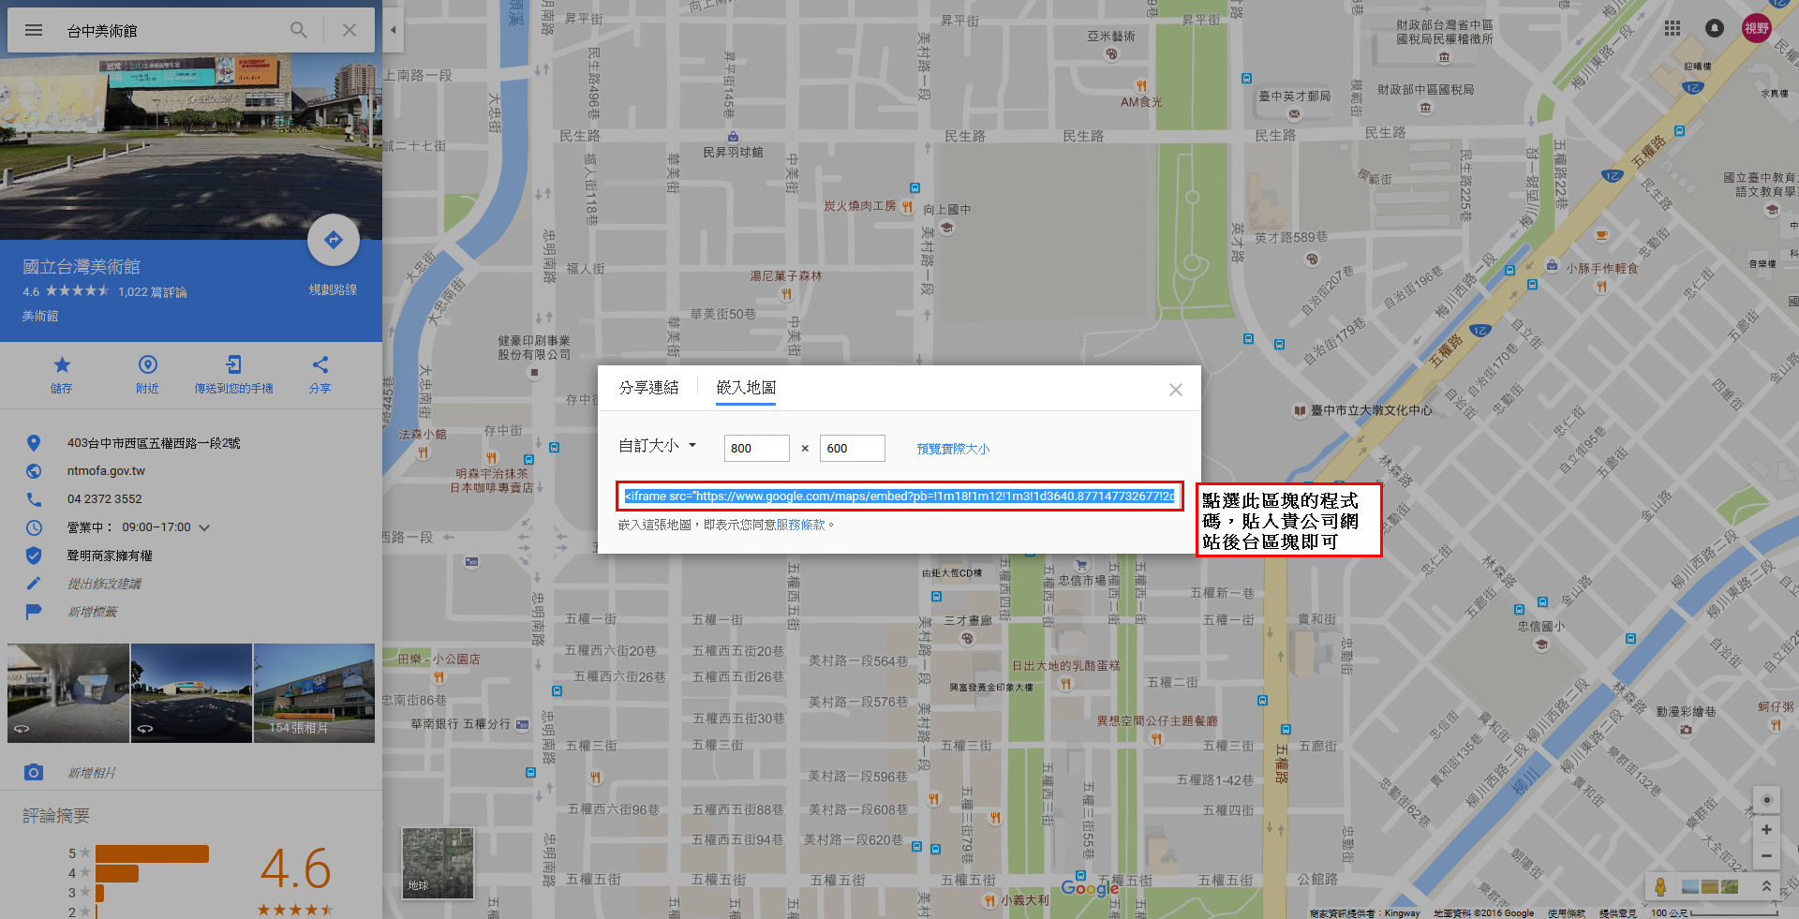
Task: Collapse the side panel arrow
Action: [394, 30]
